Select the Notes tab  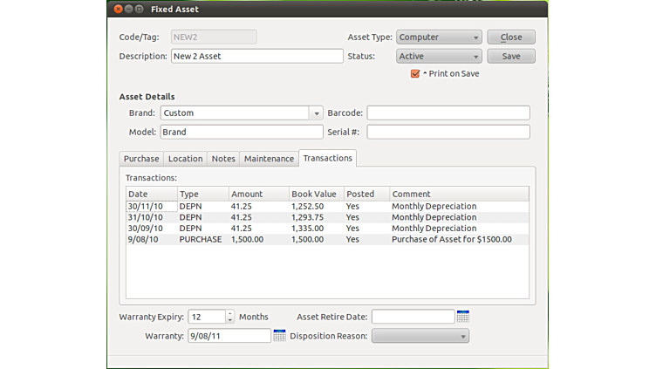coord(223,159)
